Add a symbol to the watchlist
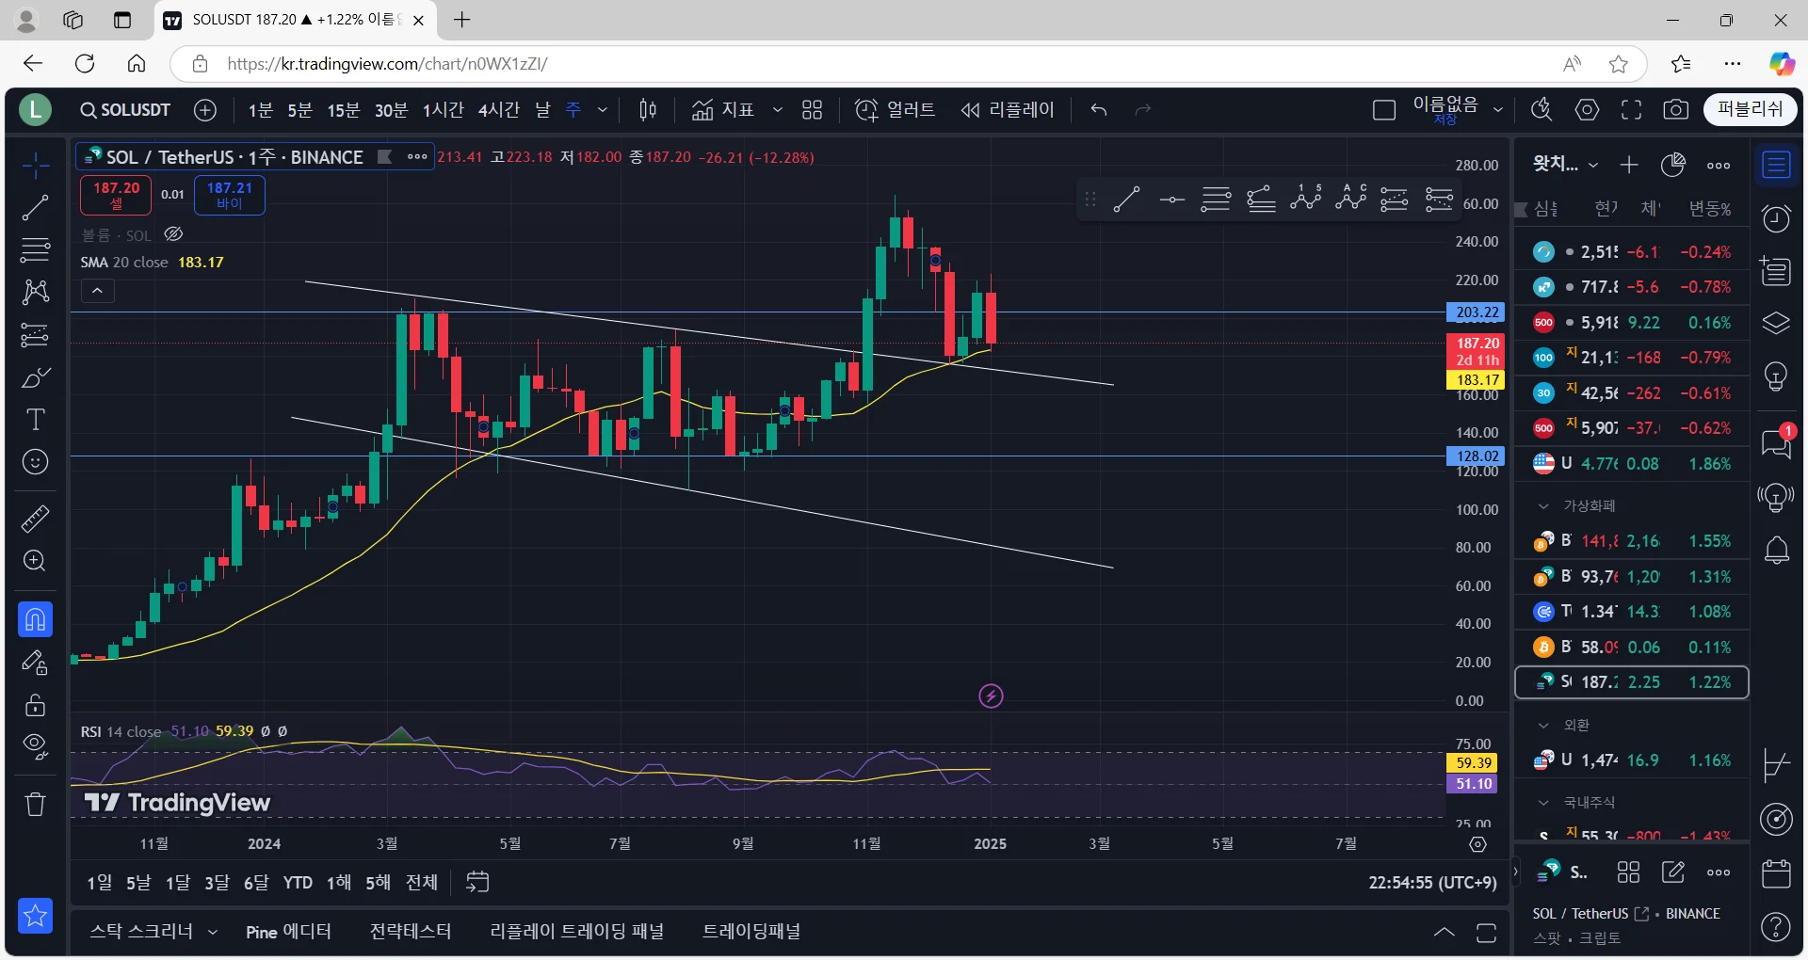This screenshot has height=960, width=1808. tap(1629, 165)
